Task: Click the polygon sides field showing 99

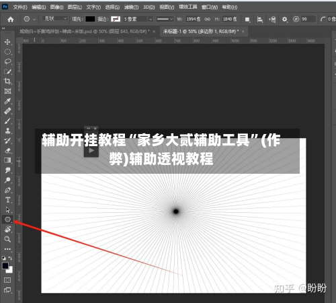Action: click(x=308, y=20)
